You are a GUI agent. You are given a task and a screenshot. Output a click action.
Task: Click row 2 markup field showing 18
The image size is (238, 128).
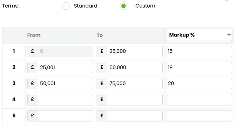point(199,67)
